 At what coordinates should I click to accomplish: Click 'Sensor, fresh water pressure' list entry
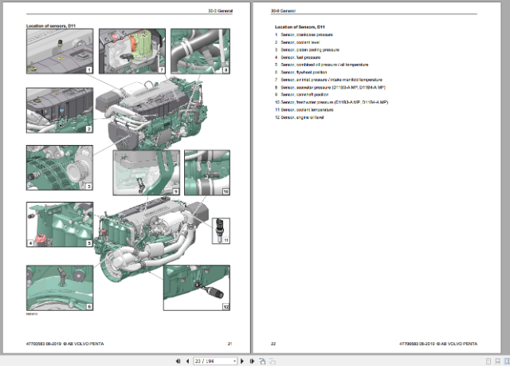[335, 102]
